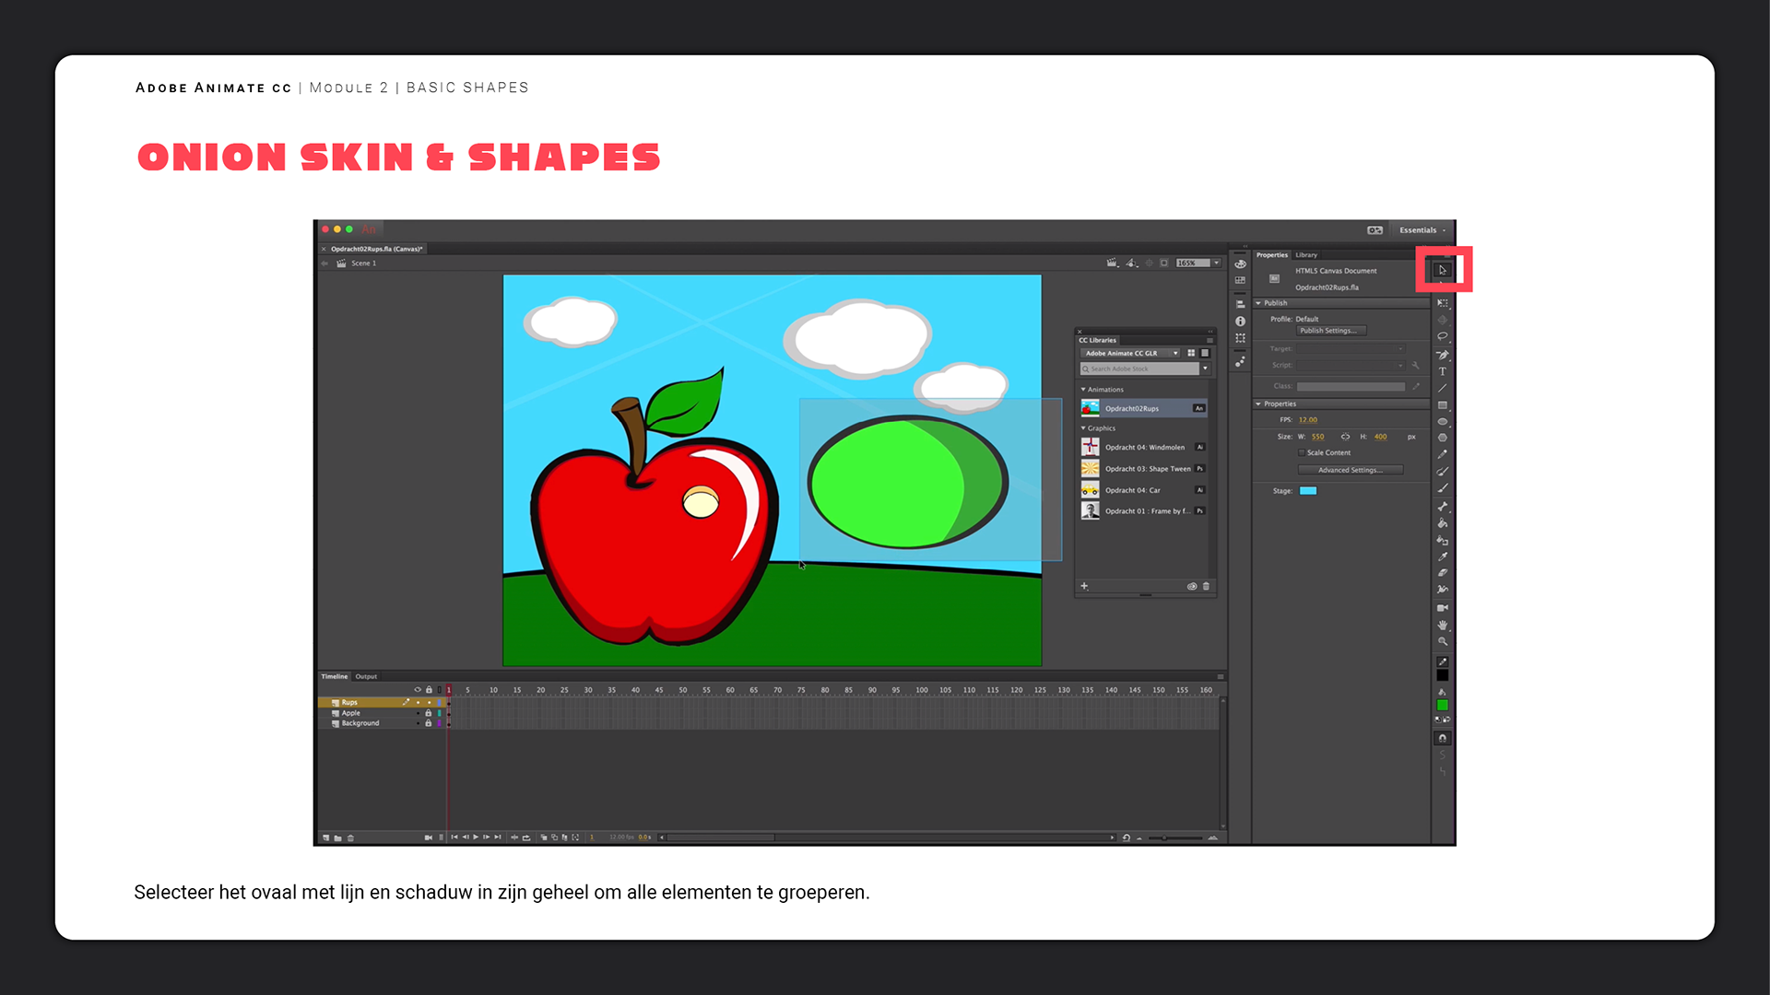Screen dimensions: 1770x995
Task: Select the Lasso tool
Action: pyautogui.click(x=1443, y=337)
